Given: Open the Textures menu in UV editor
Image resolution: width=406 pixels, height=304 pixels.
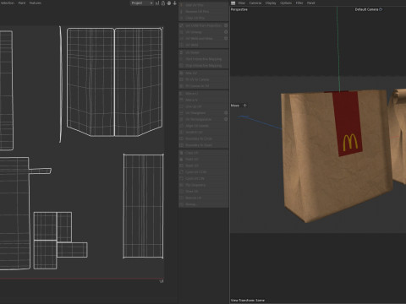Looking at the screenshot, I should (x=36, y=3).
